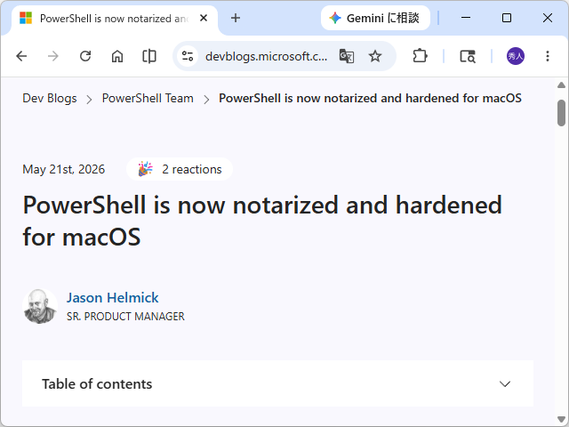Viewport: 569px width, 427px height.
Task: Open Chrome's three-dot menu
Action: (x=548, y=56)
